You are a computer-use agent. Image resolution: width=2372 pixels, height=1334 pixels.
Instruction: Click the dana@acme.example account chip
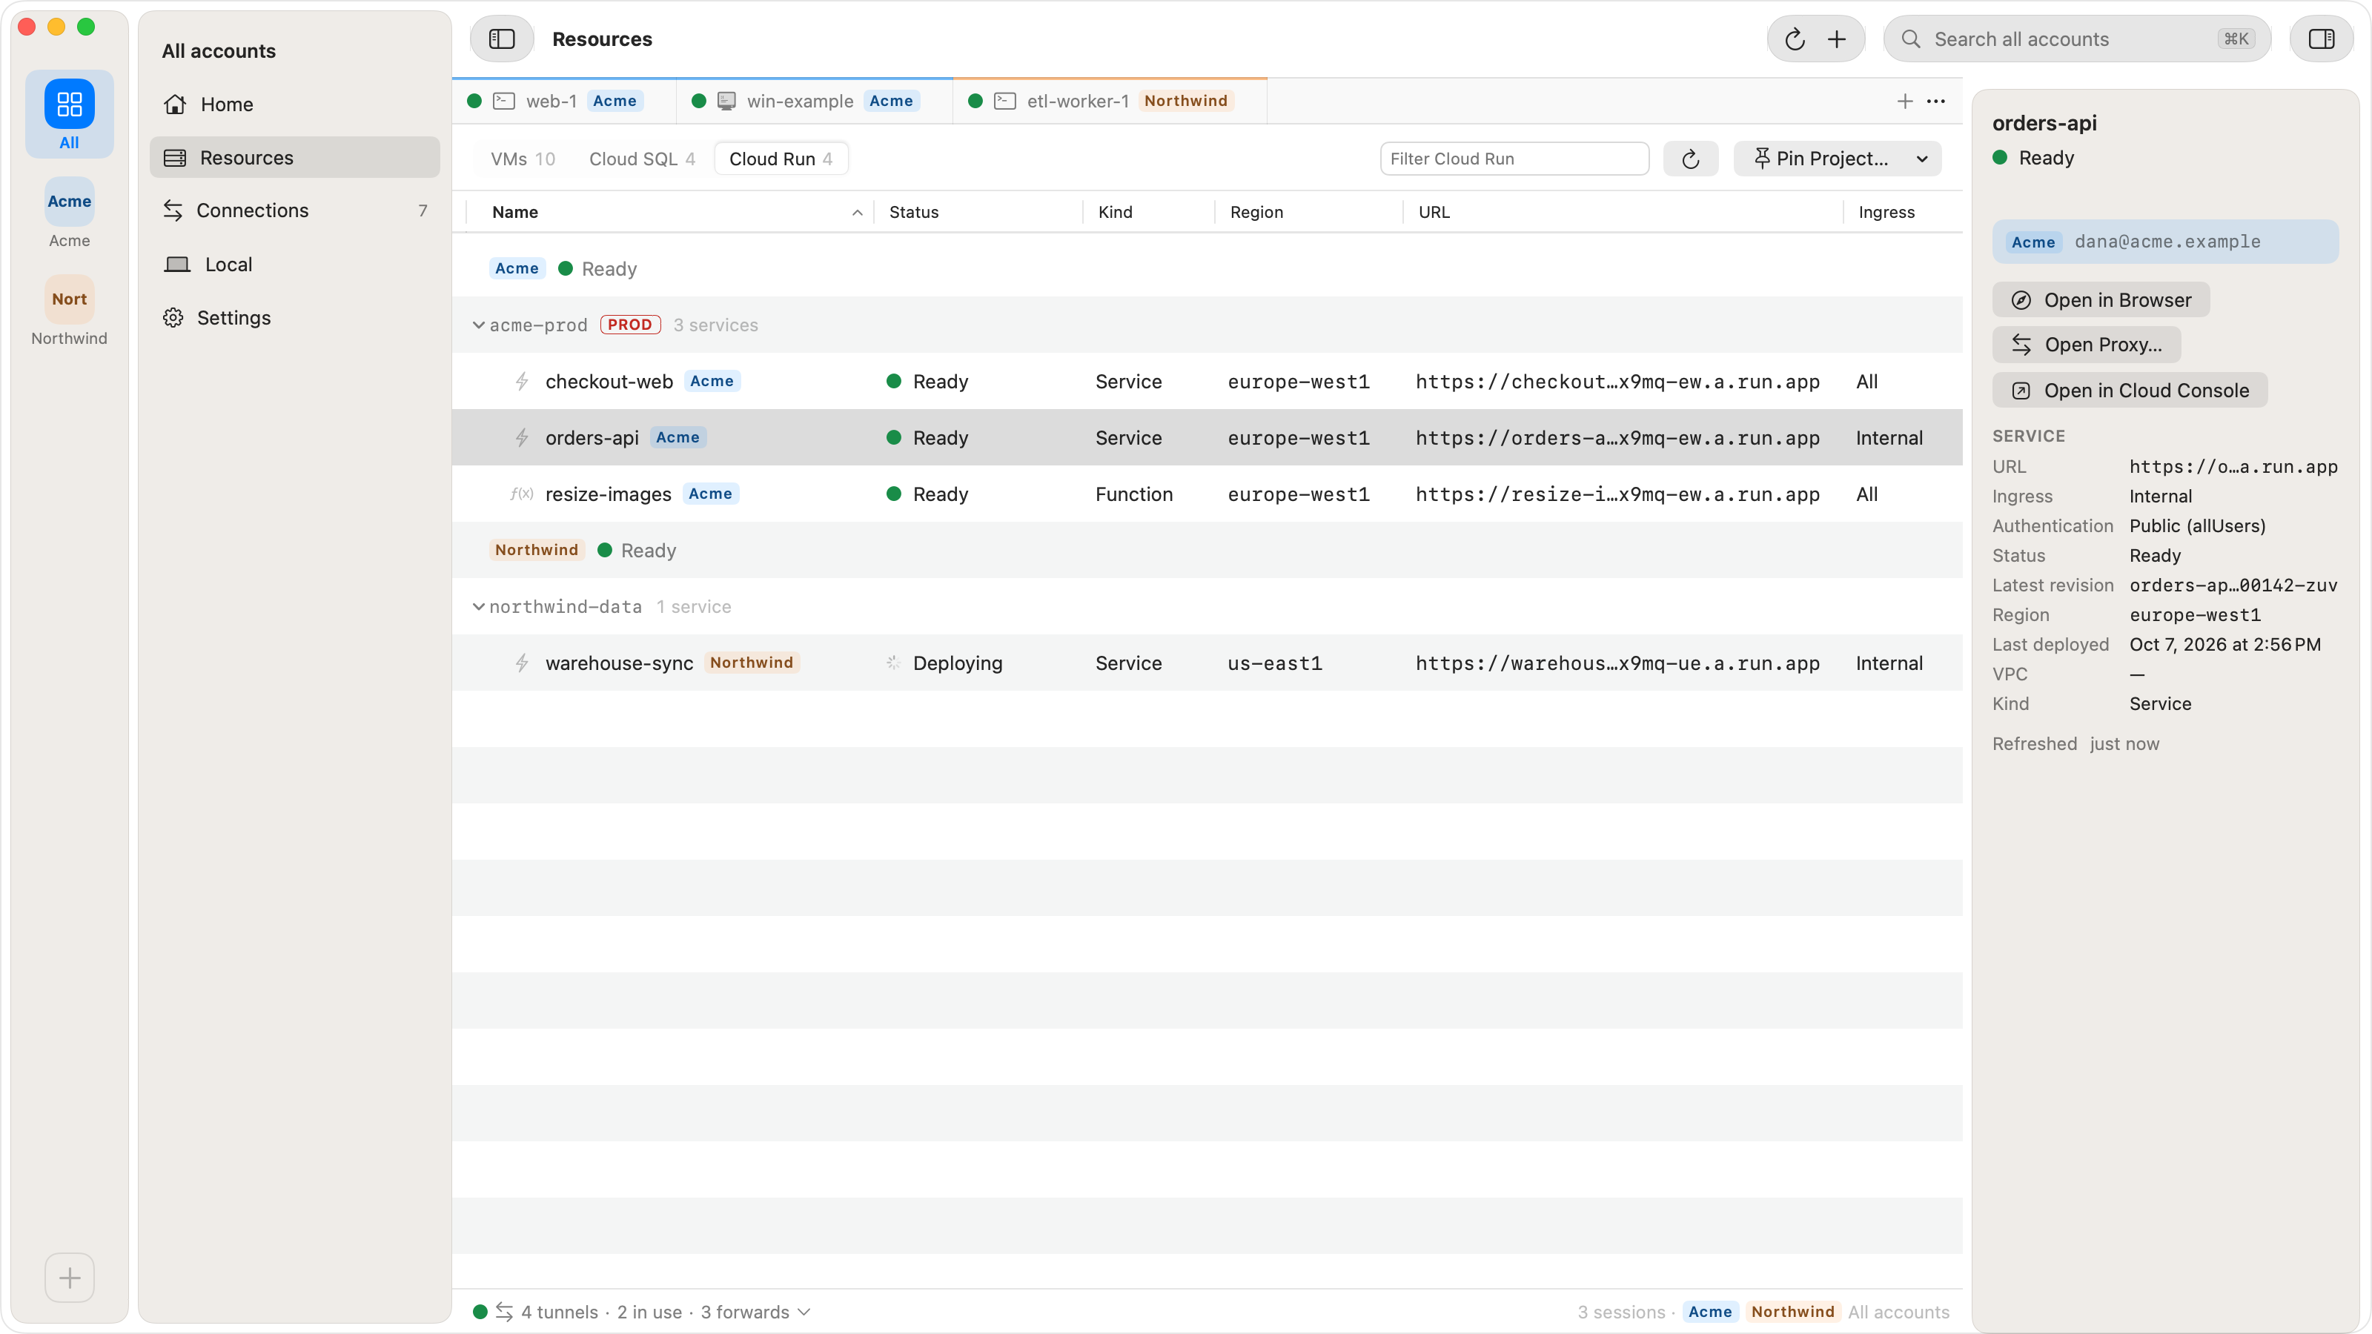point(2164,241)
